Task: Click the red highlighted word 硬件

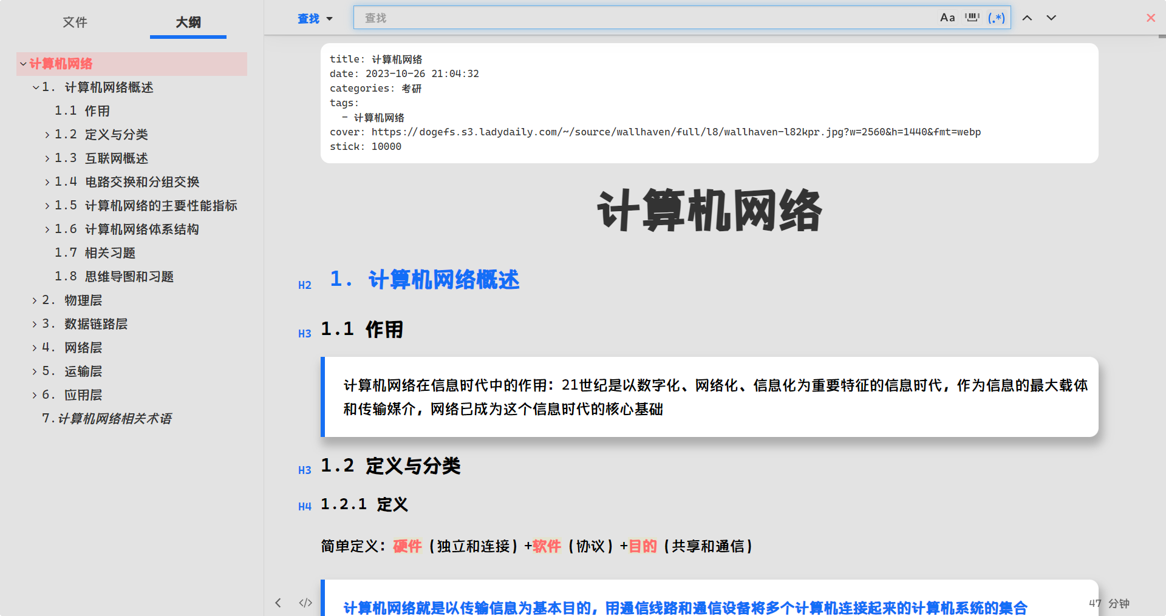Action: point(407,546)
